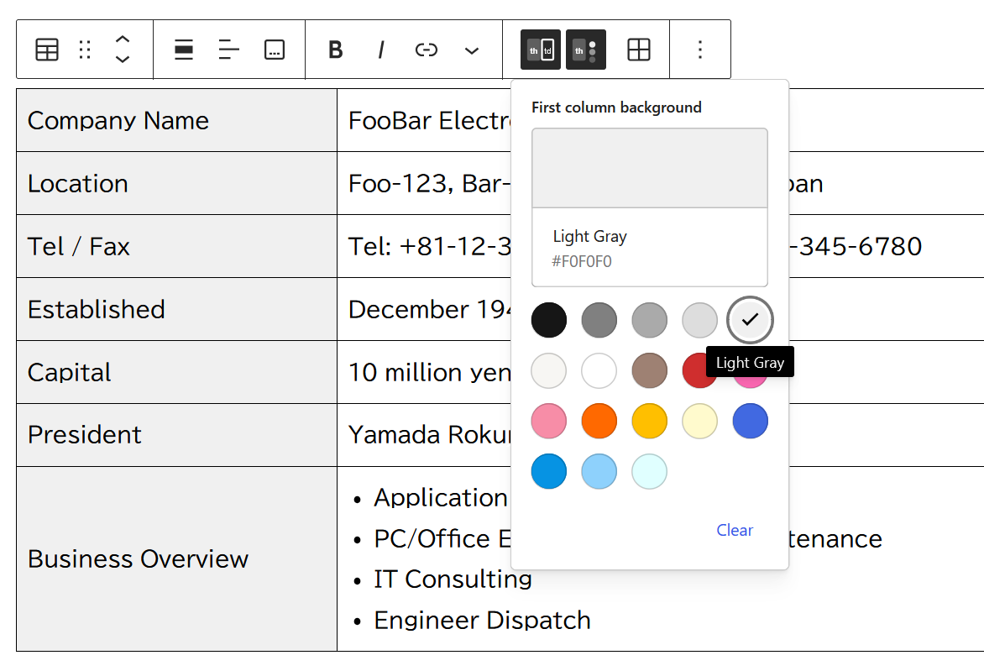The height and width of the screenshot is (671, 984).
Task: Grab the block drag handle icon
Action: click(x=85, y=50)
